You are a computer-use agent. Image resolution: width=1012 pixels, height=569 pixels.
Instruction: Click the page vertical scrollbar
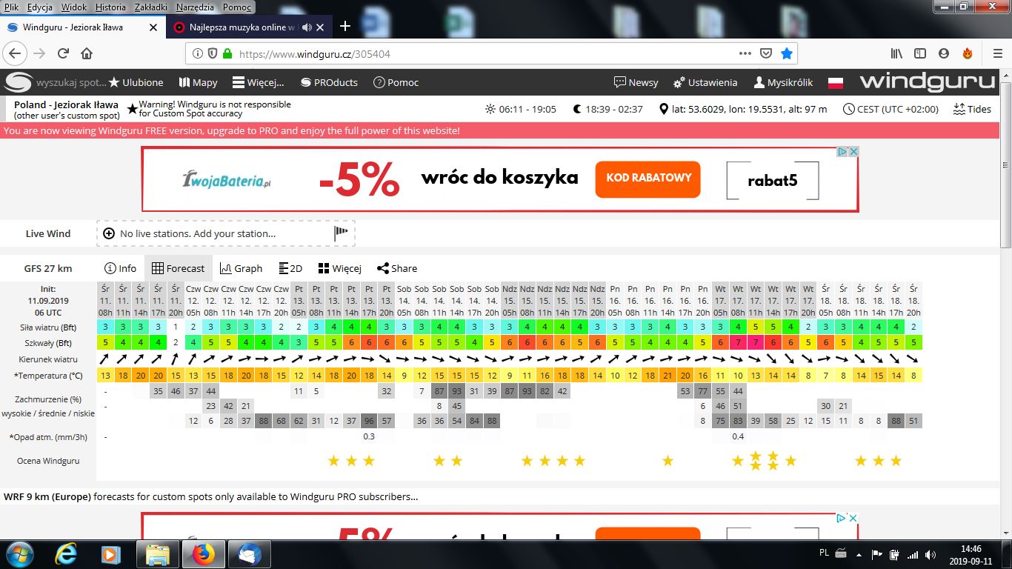1005,296
